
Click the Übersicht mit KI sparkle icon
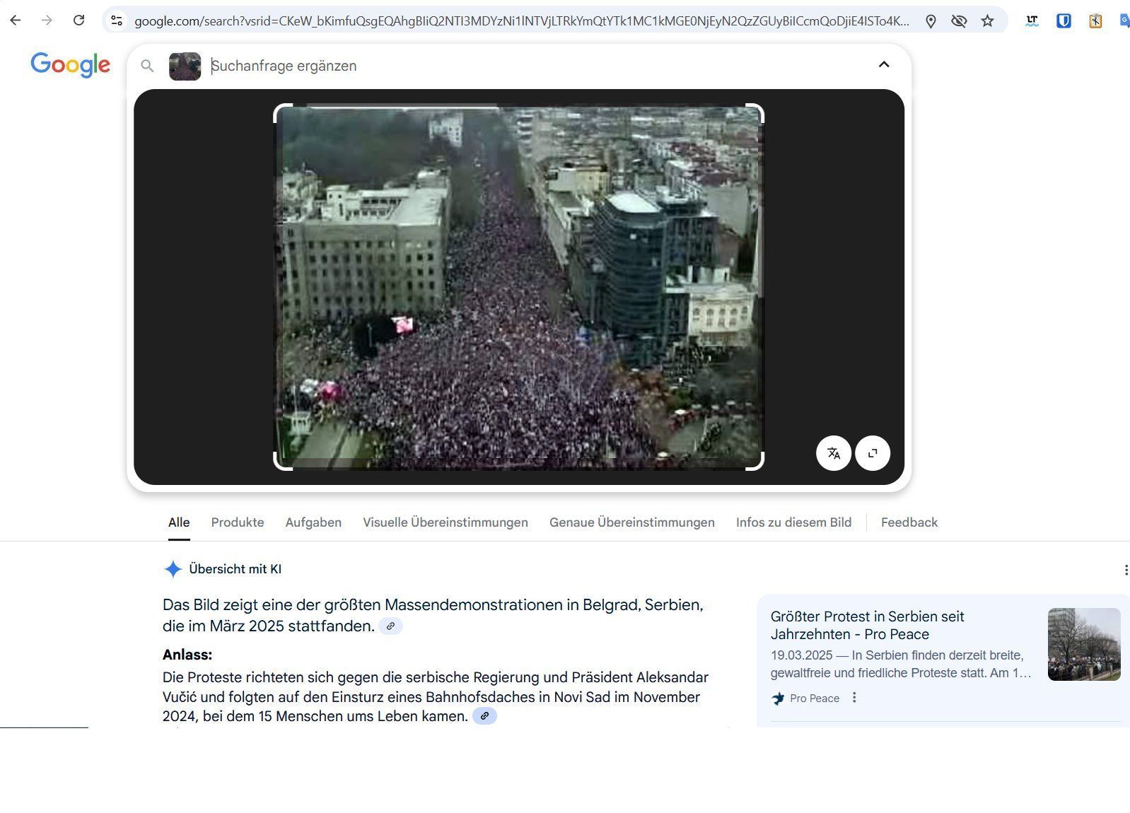(173, 569)
